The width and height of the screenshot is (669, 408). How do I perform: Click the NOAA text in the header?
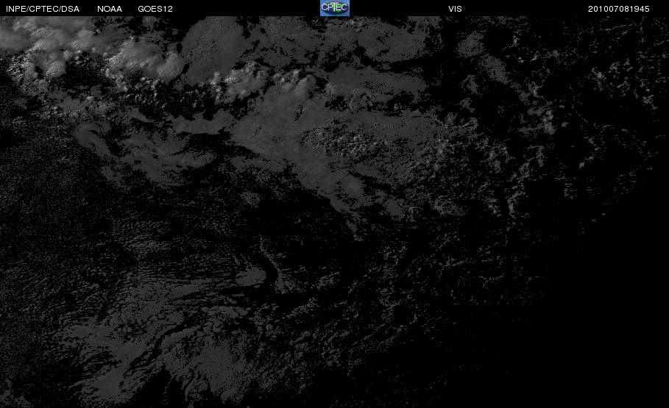point(109,9)
